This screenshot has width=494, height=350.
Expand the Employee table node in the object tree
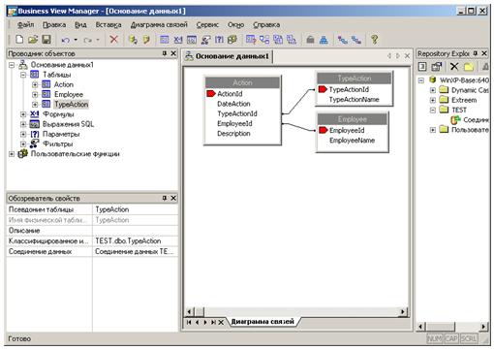35,95
